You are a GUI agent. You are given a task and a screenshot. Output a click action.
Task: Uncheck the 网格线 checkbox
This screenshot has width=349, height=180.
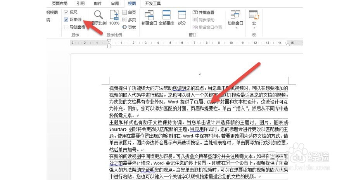pyautogui.click(x=66, y=20)
